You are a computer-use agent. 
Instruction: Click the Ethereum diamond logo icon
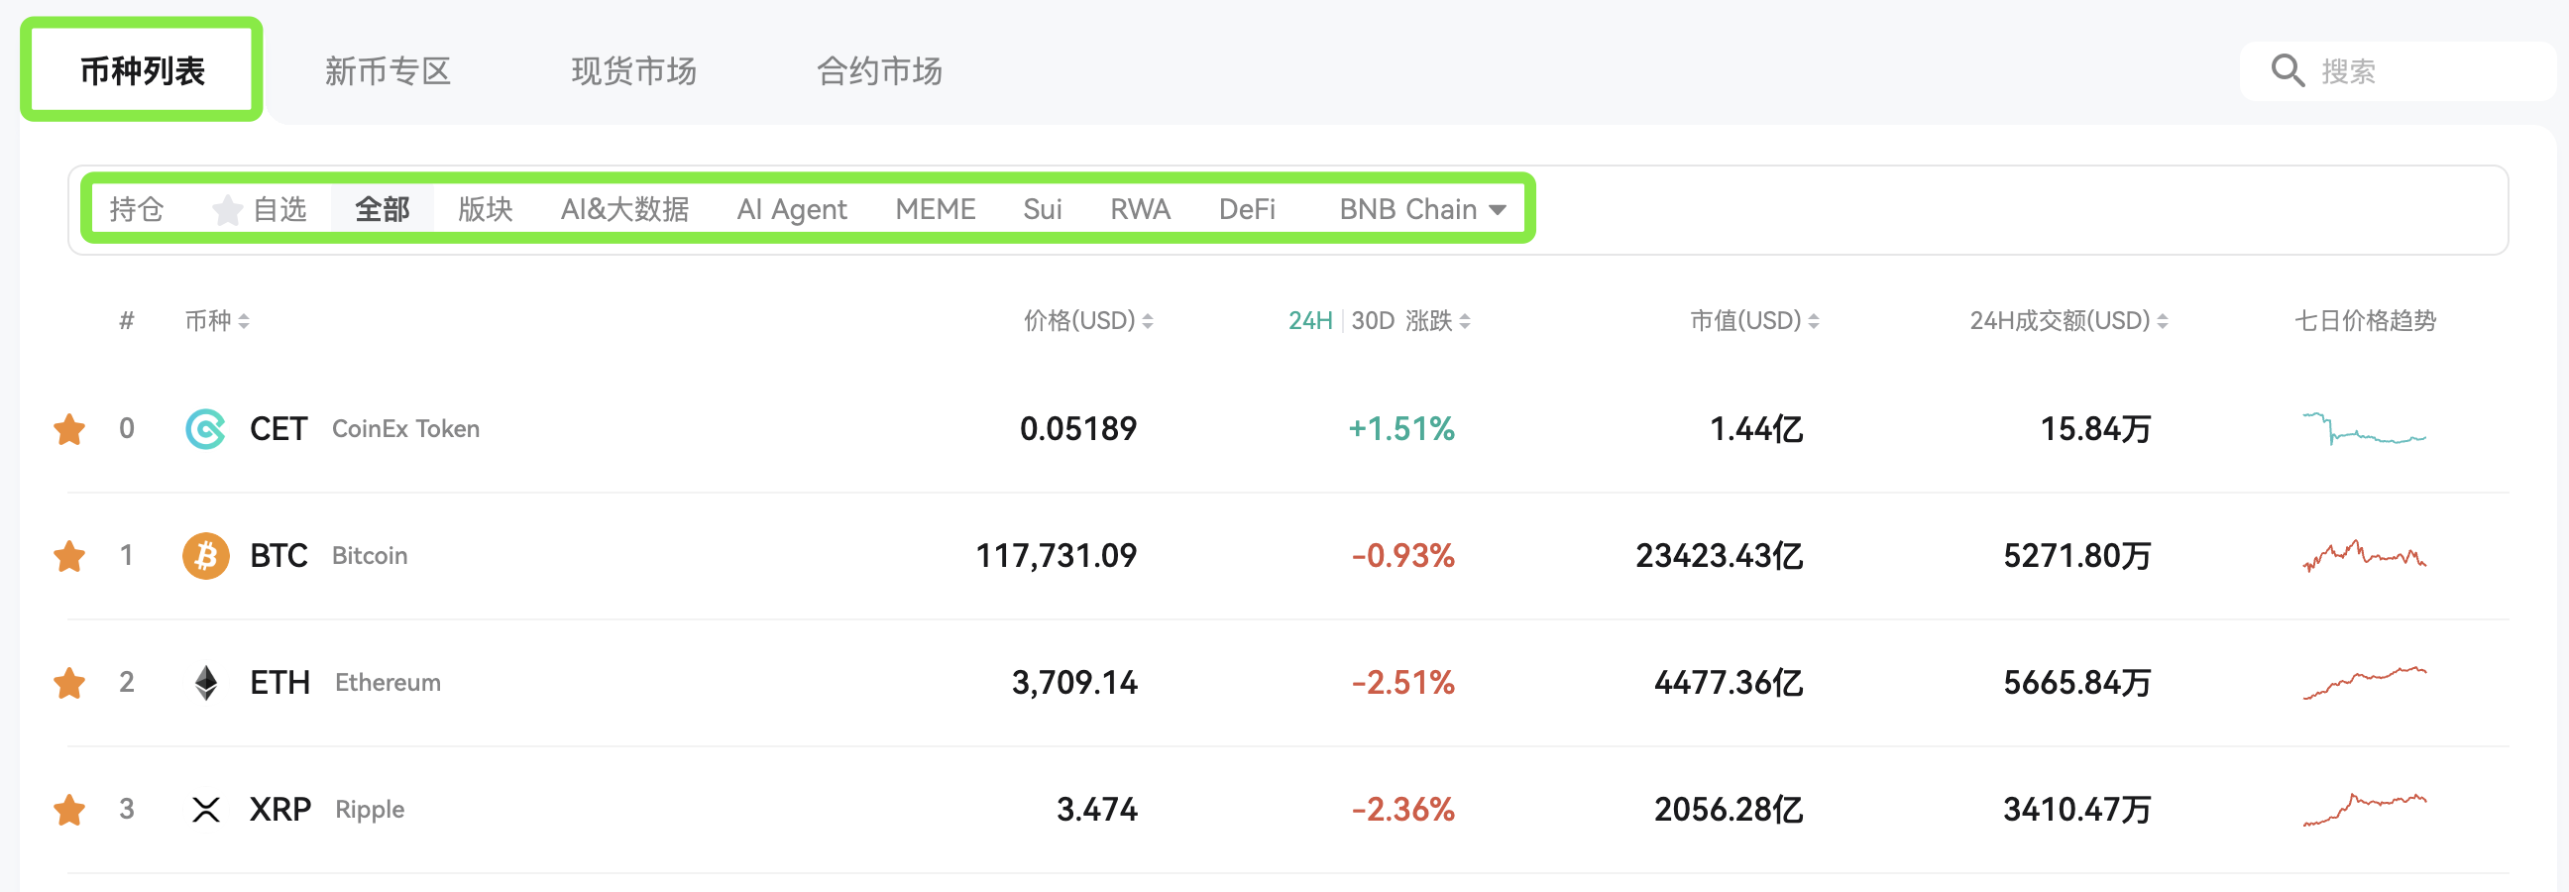(205, 683)
